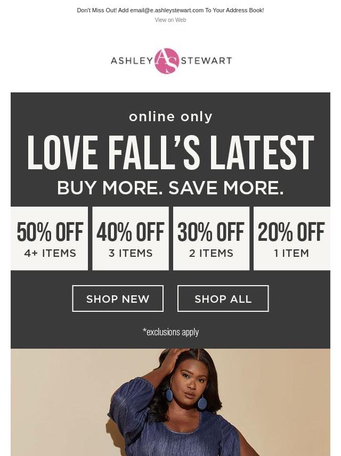The image size is (341, 456).
Task: Click the pink AS logo circle
Action: tap(167, 61)
